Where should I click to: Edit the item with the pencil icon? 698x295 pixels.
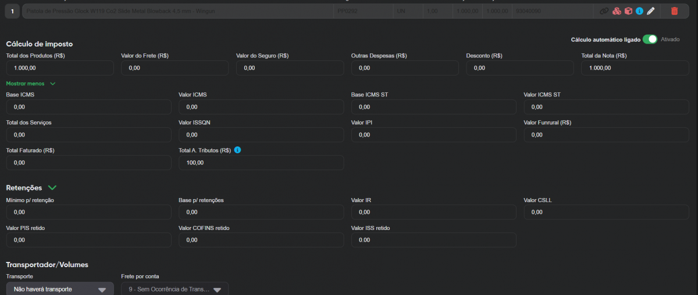(x=651, y=11)
